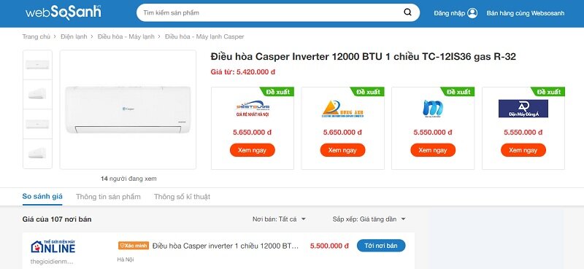Click the Thế Giới Điện Máy Online logo
This screenshot has height=269, width=584.
click(53, 246)
